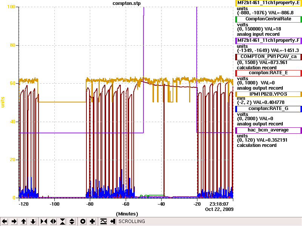Click the circle auto-scale icon
This screenshot has width=302, height=226.
coord(83,221)
